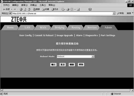Screen dimensions: 134x96
Task: Open the Diagnostics link
Action: pos(91,35)
